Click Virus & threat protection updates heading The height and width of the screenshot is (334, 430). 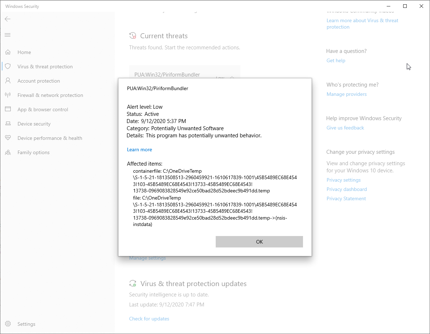(x=194, y=284)
